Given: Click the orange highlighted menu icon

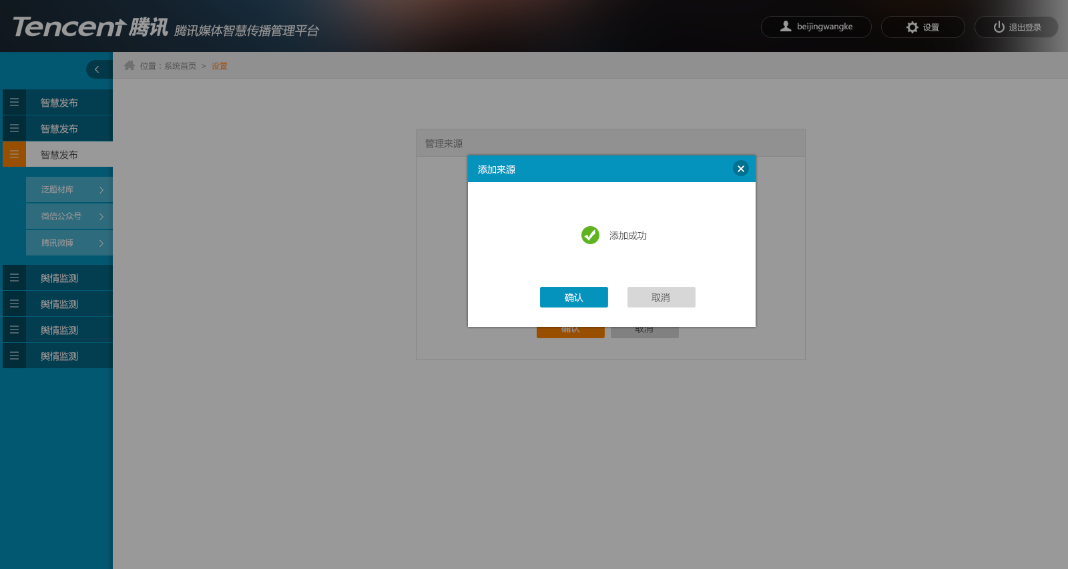Looking at the screenshot, I should [x=14, y=154].
